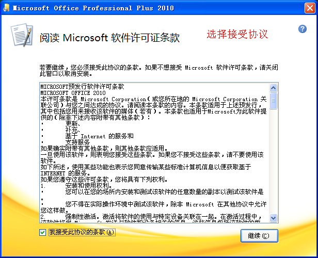Click the line 如果确实附带有其他条款，则其他条款应适用。
The width and height of the screenshot is (318, 258).
[104, 149]
